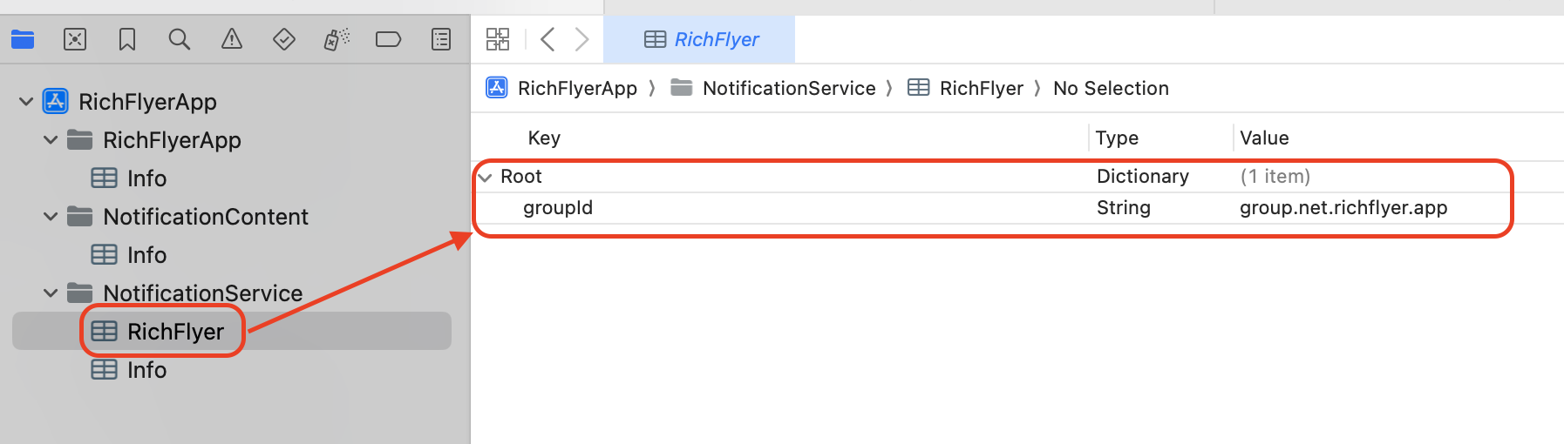Image resolution: width=1564 pixels, height=444 pixels.
Task: Open the Debug navigator spray icon
Action: [x=337, y=39]
